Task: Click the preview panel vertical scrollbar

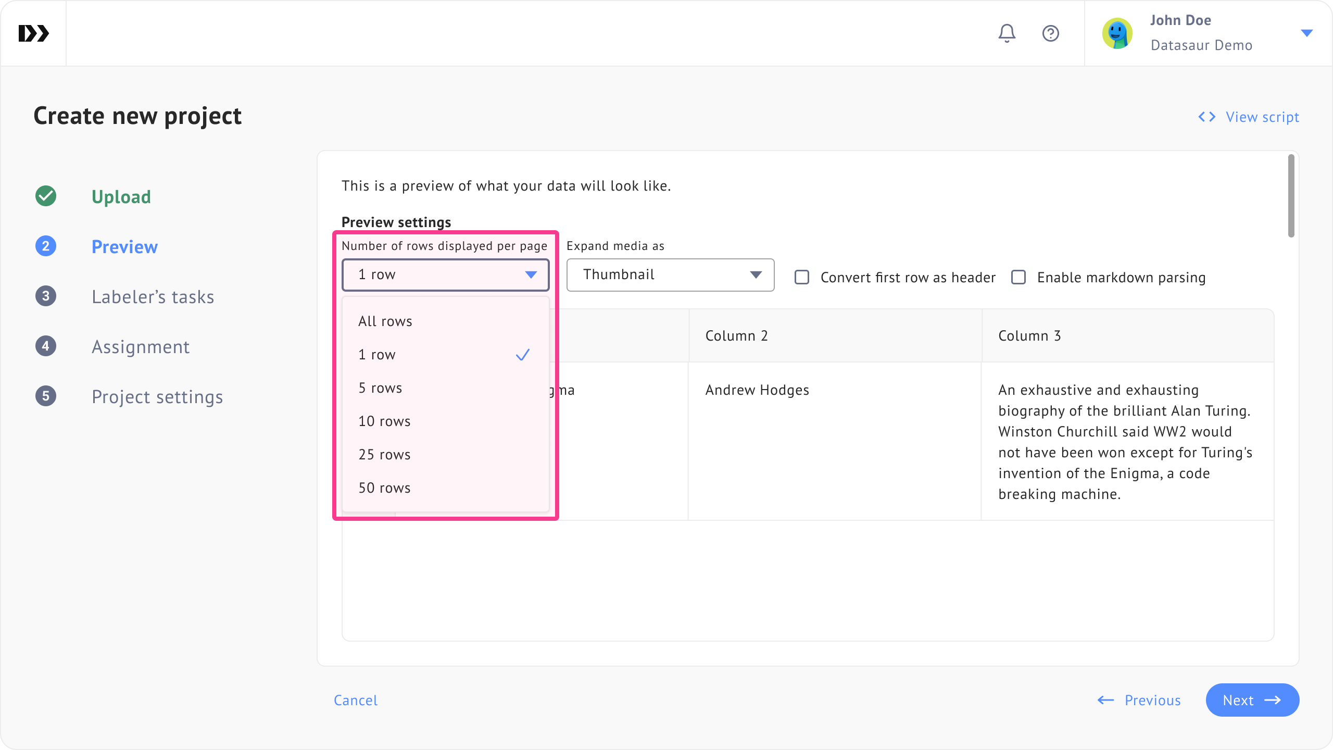Action: [1291, 196]
